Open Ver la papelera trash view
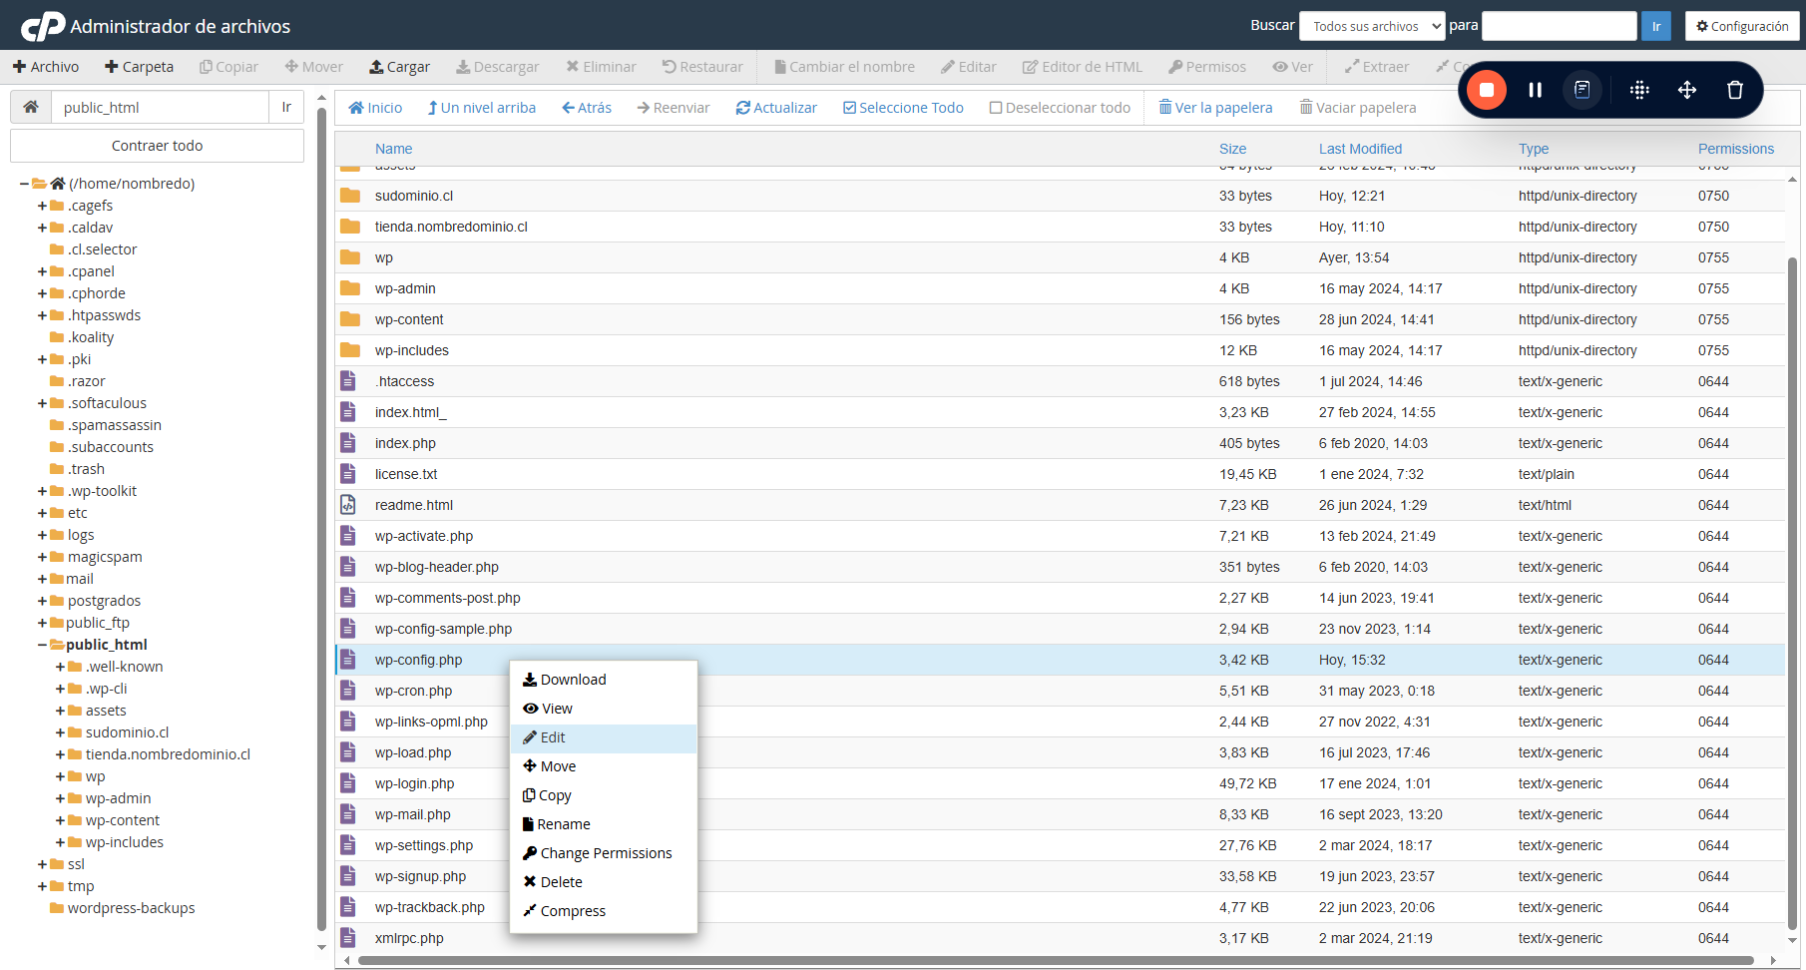 click(x=1215, y=108)
